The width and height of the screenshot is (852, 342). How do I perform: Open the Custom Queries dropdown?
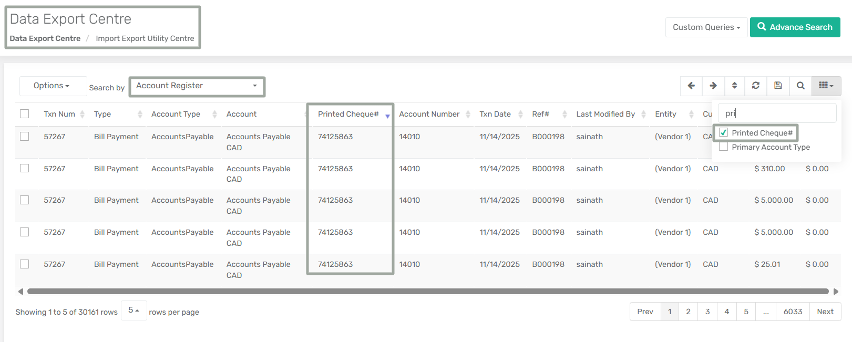706,27
